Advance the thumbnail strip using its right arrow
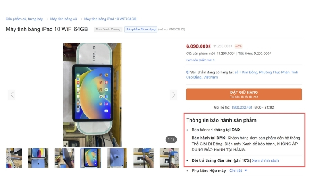This screenshot has height=190, width=309. (177, 158)
